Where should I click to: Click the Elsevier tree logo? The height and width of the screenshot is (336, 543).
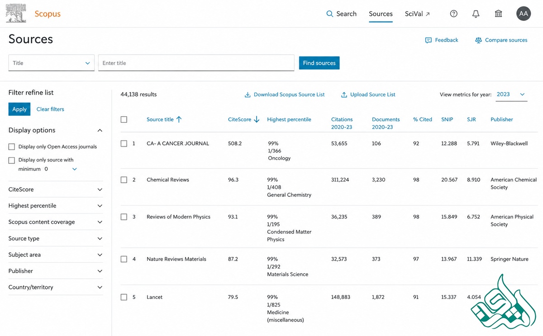coord(16,13)
